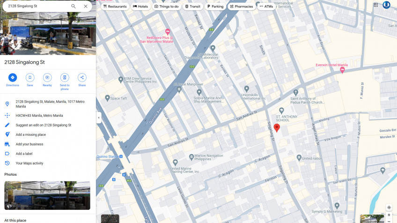Open the street view photo thumbnail under Photos
The height and width of the screenshot is (223, 397).
47,195
